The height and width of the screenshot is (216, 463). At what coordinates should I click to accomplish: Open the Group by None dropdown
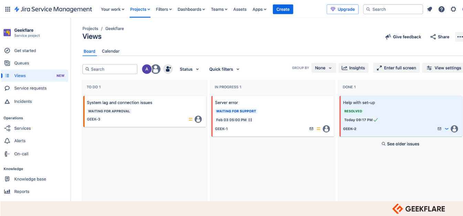tap(323, 68)
